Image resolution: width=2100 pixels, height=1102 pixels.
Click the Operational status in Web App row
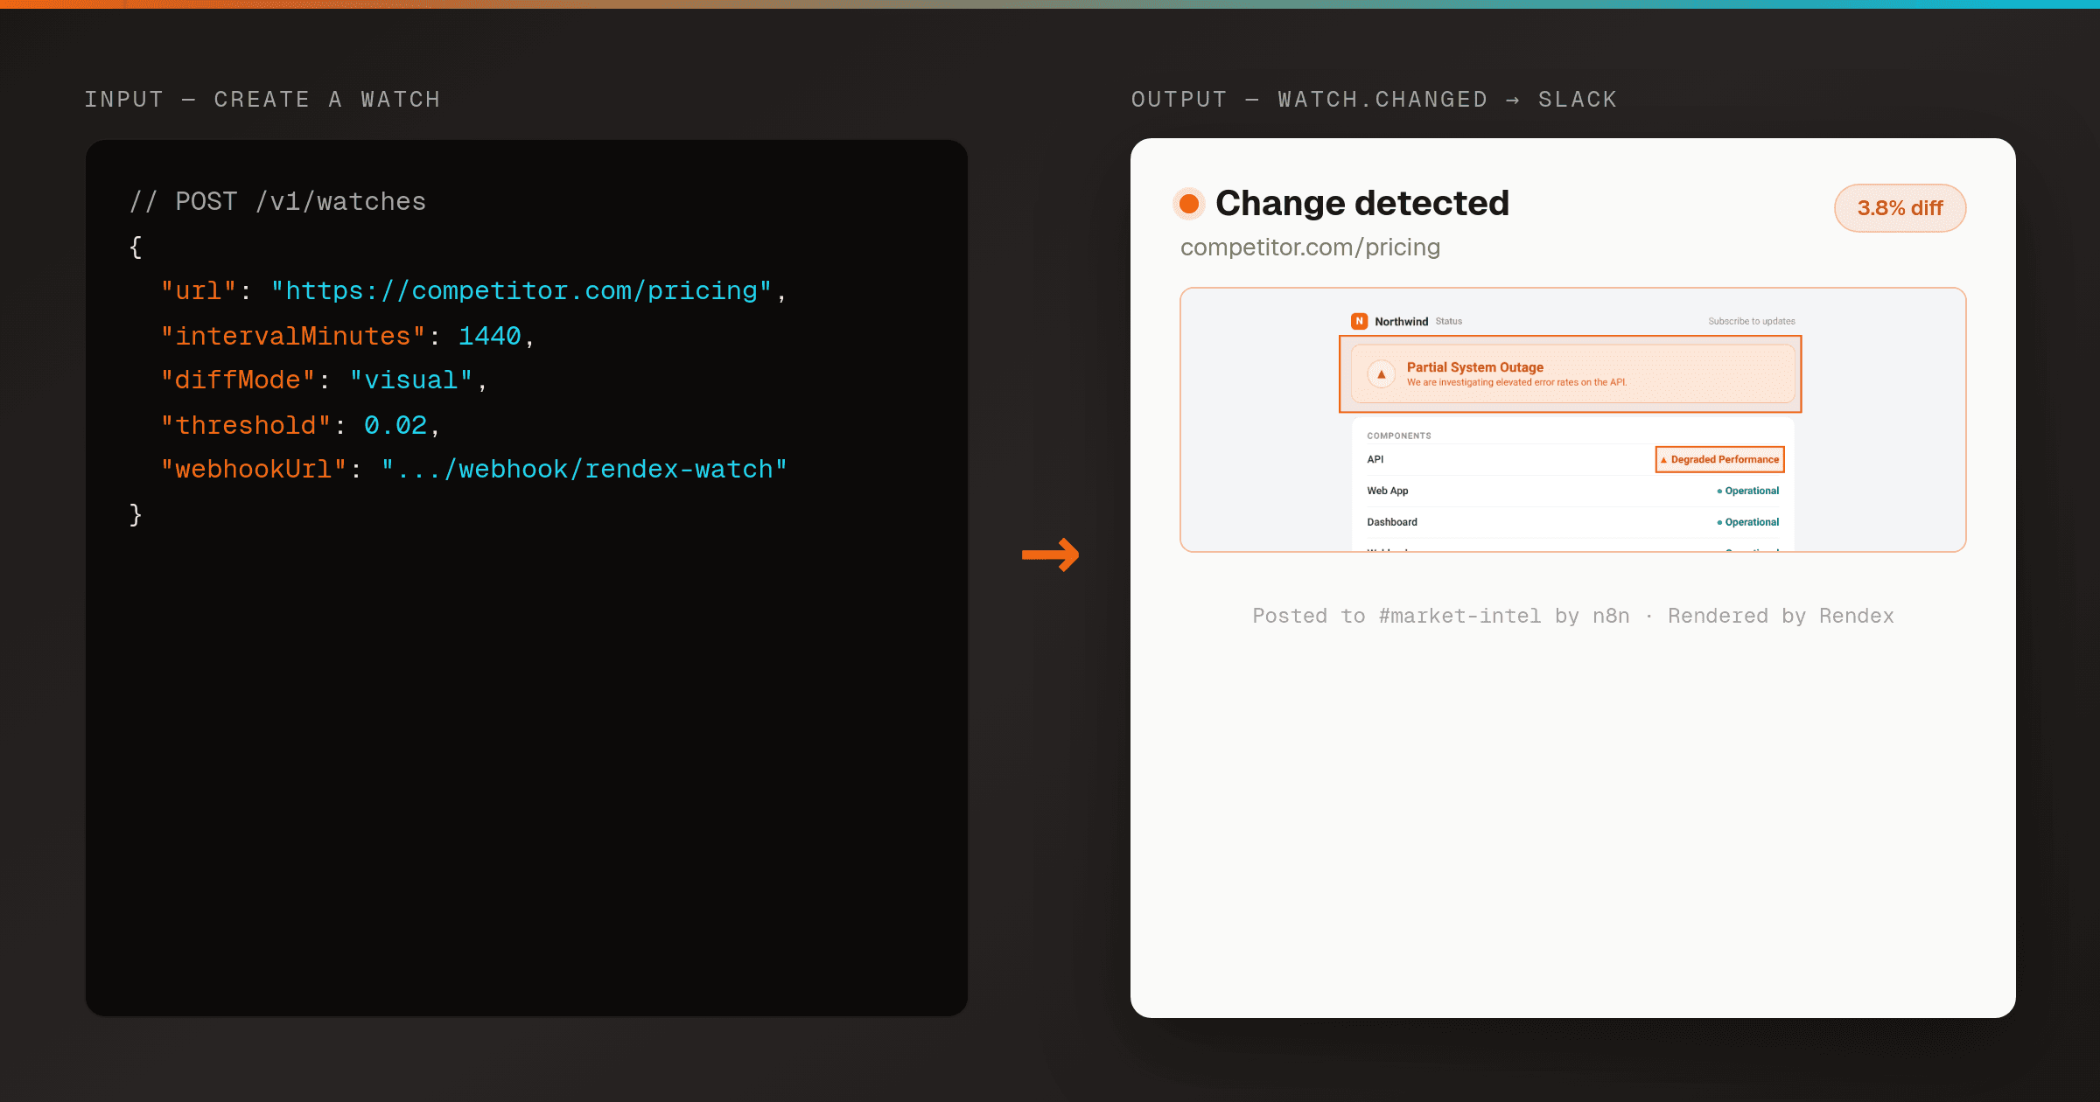(1747, 491)
